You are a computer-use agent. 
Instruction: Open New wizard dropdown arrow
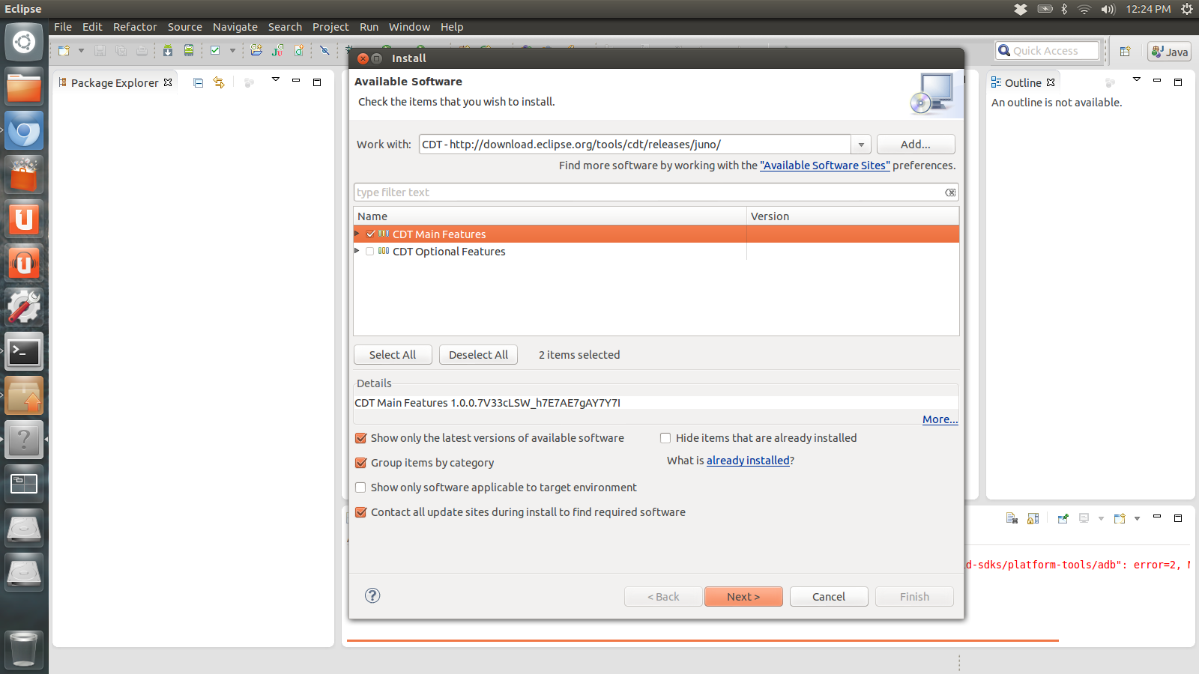pos(81,50)
